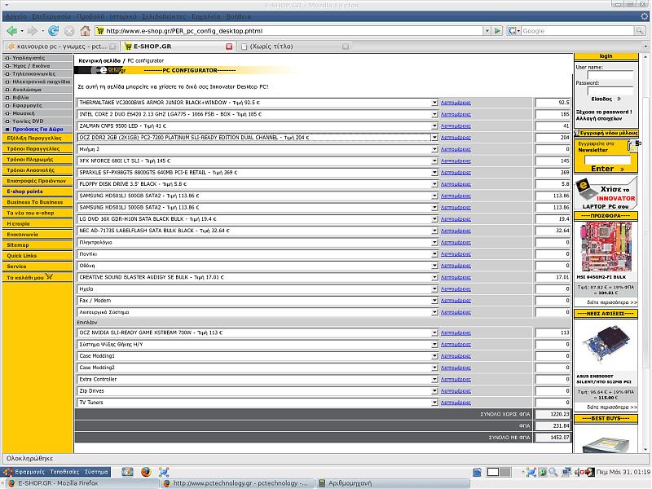Viewport: 652px width, 489px height.
Task: Open the Σελιδοδείκτες menu
Action: pos(164,16)
